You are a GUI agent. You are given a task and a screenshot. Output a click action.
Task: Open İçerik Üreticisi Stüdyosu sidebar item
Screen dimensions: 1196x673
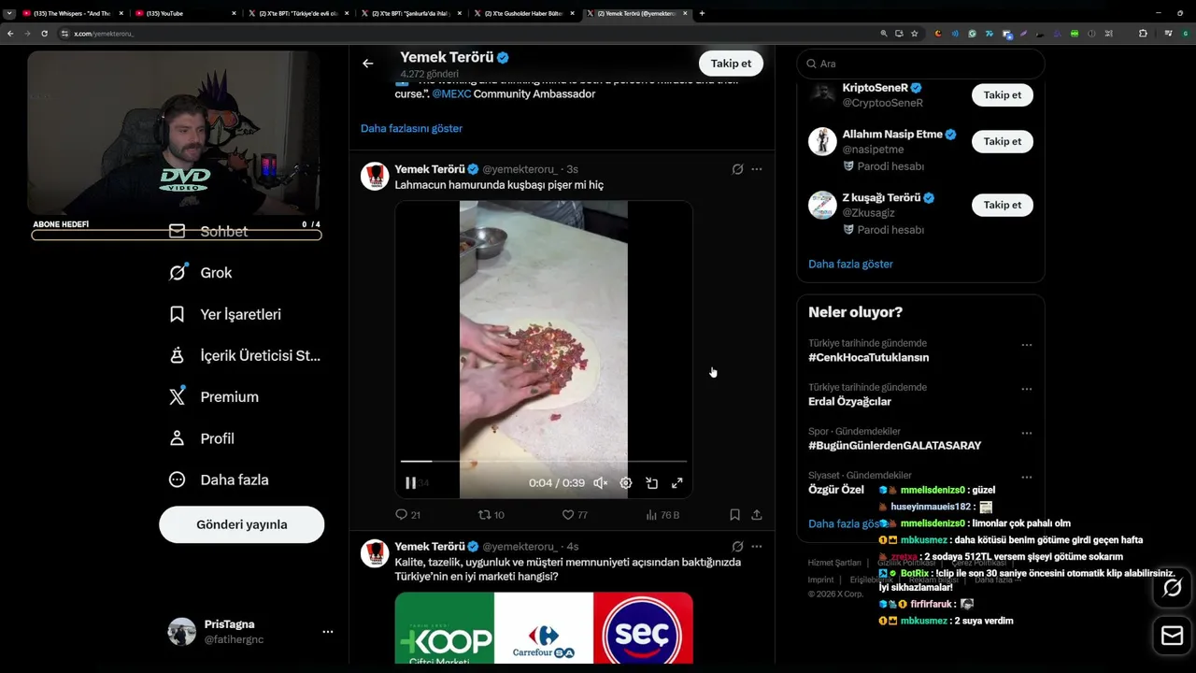[x=244, y=355]
